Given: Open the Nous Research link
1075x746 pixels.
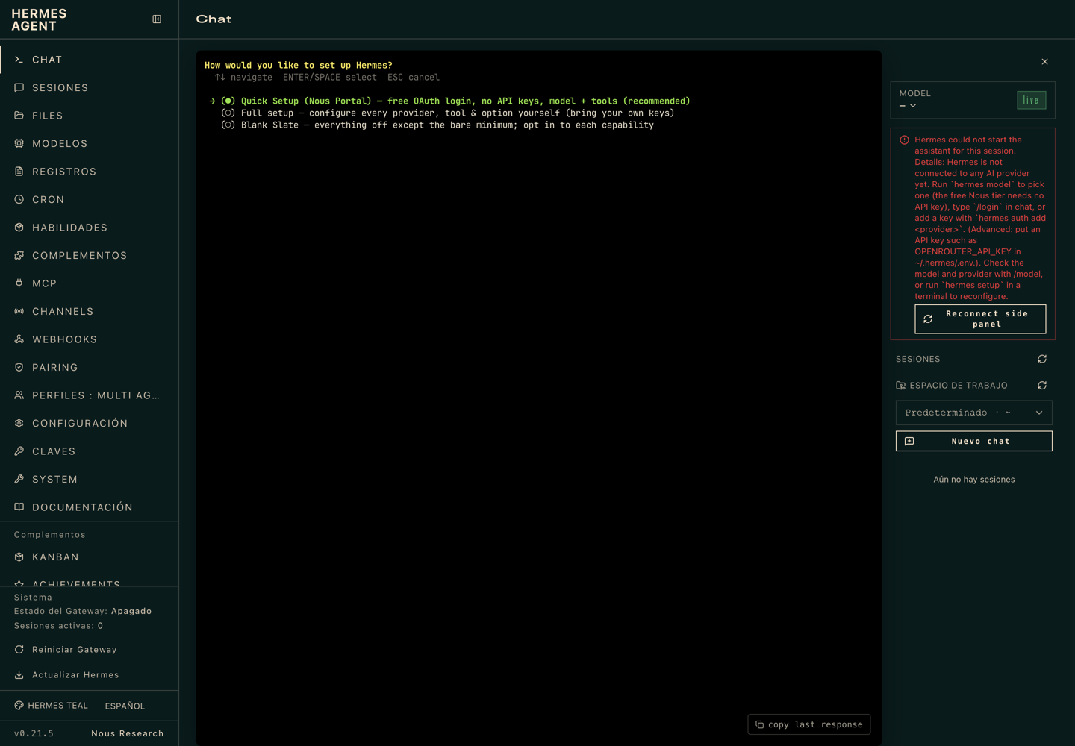Looking at the screenshot, I should (128, 733).
